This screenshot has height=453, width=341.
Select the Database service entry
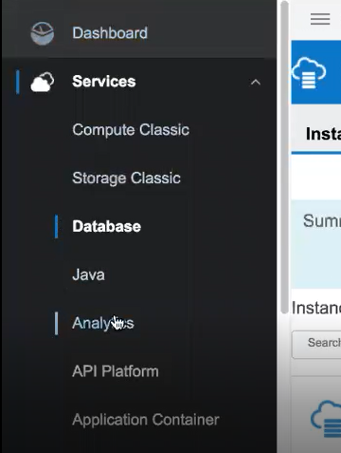pos(106,226)
